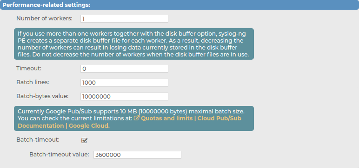
Task: Click the 'Timeout:' label
Action: 29,68
